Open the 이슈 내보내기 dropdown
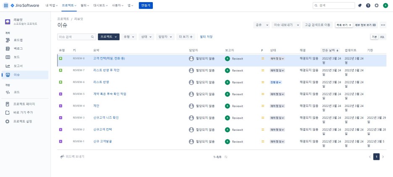This screenshot has width=393, height=177. tap(286, 25)
